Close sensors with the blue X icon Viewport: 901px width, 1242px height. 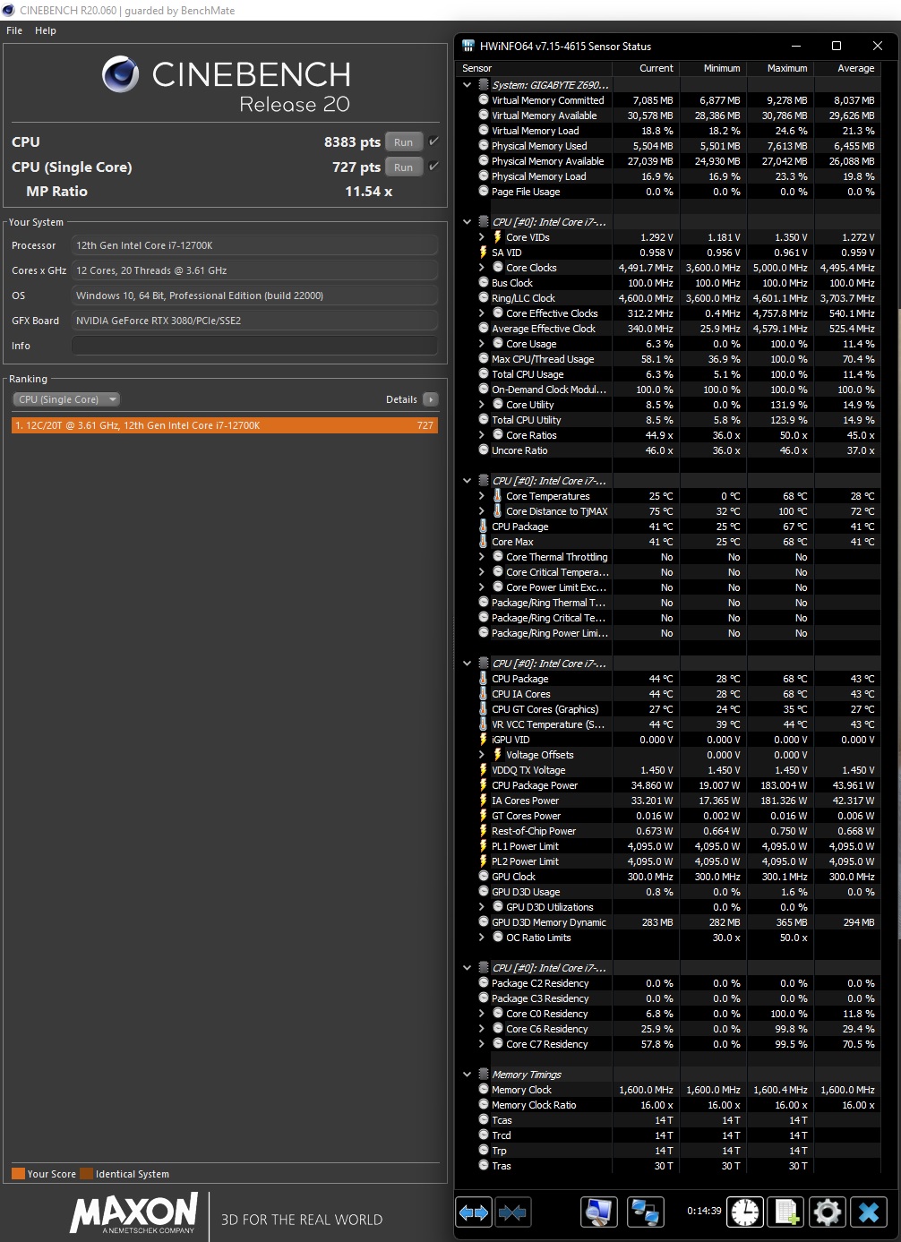point(869,1212)
